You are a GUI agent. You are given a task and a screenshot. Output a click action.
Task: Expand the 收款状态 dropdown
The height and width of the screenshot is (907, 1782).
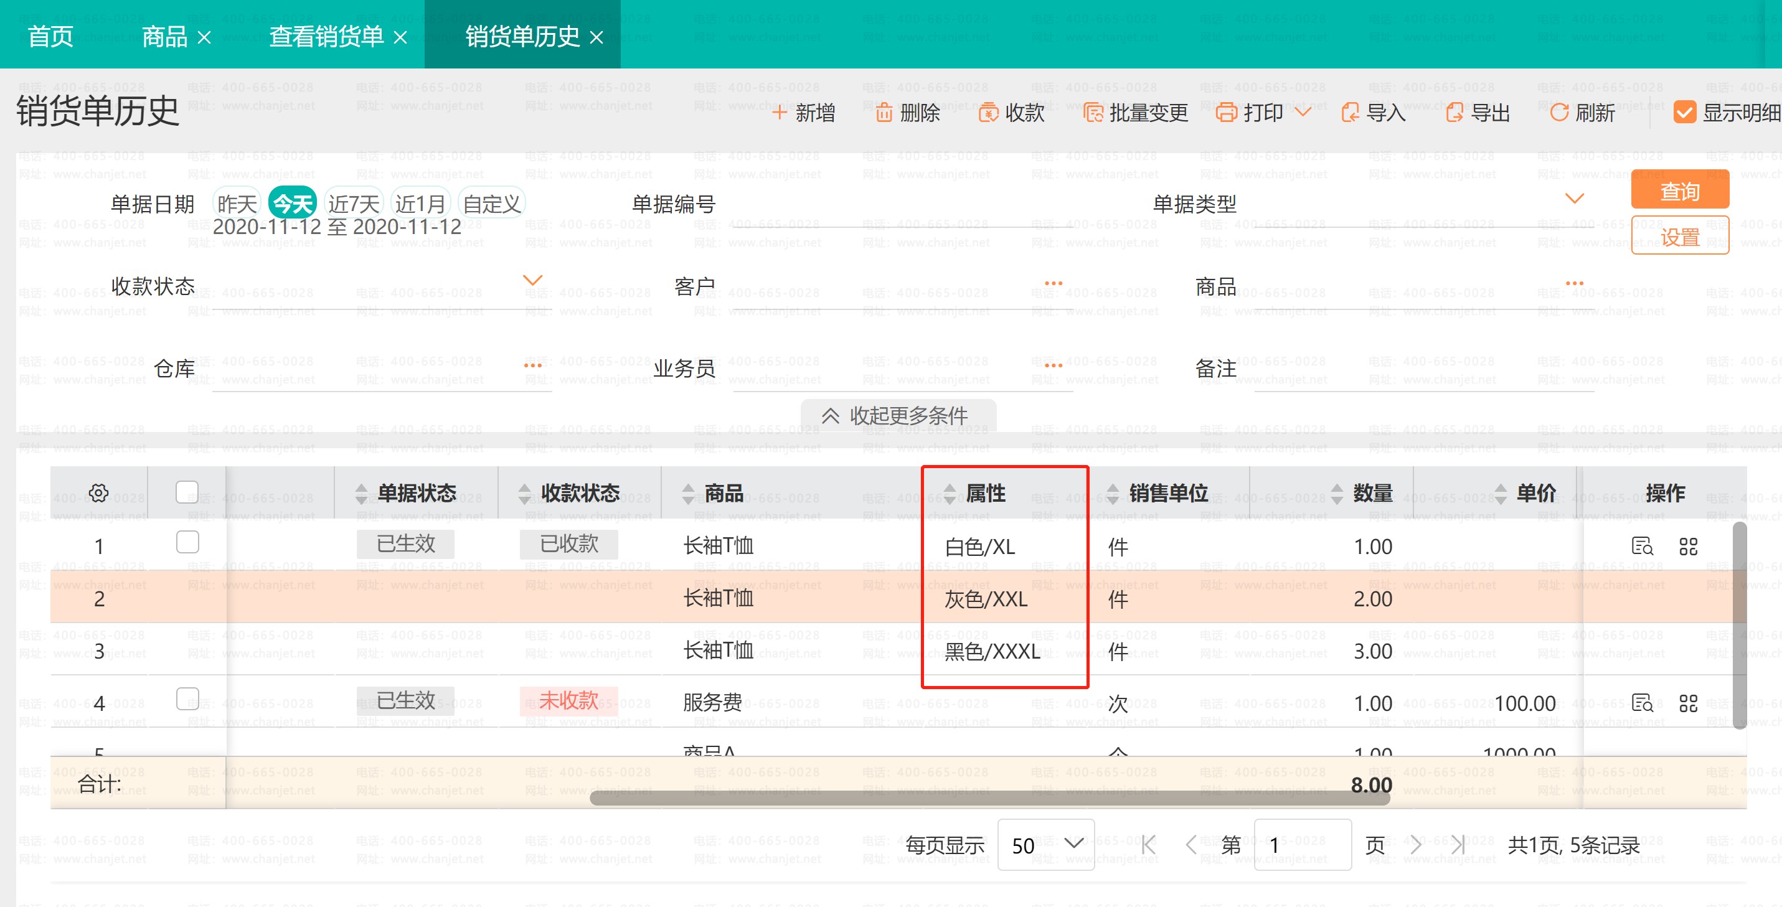point(532,280)
